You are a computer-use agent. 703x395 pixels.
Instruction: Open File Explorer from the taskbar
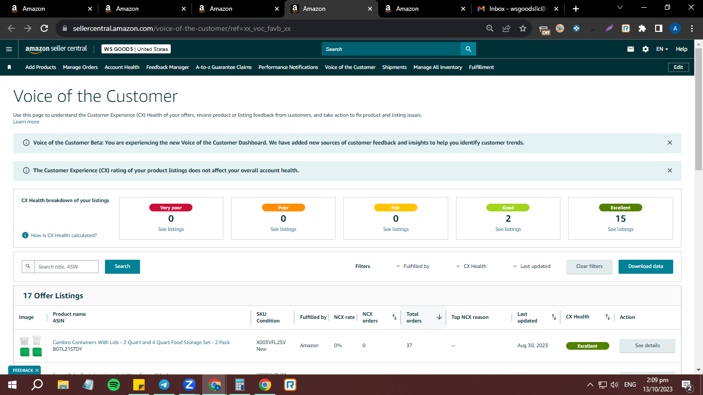[x=63, y=384]
